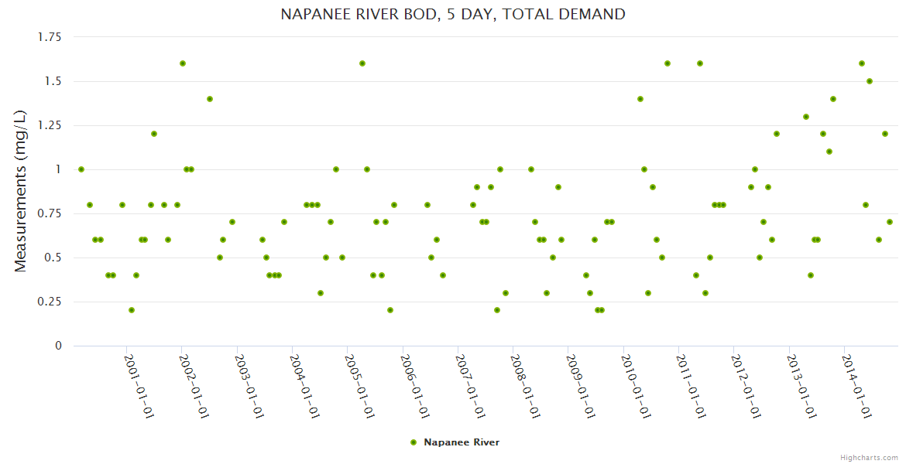Select the 1.3 data point in 2013

pos(806,117)
